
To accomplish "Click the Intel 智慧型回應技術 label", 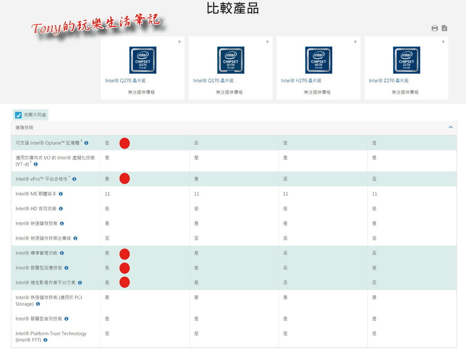I will 39,268.
